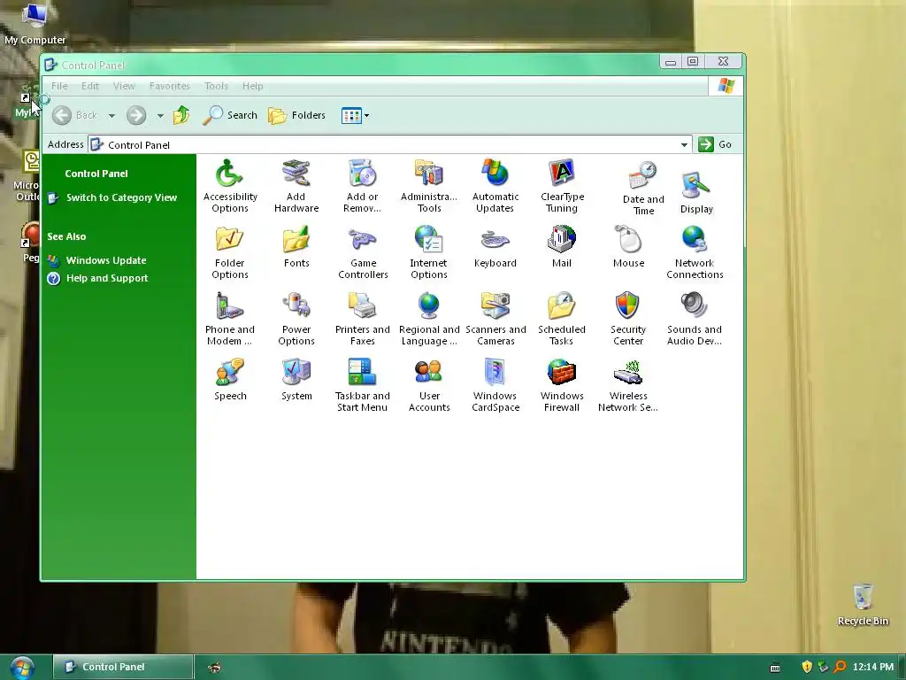This screenshot has width=906, height=680.
Task: Click the Forward arrow button
Action: 136,115
